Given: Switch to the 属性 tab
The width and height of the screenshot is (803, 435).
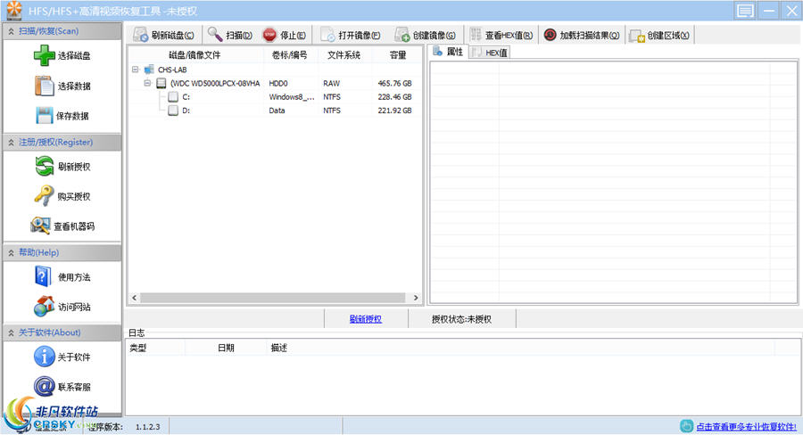Looking at the screenshot, I should click(448, 52).
